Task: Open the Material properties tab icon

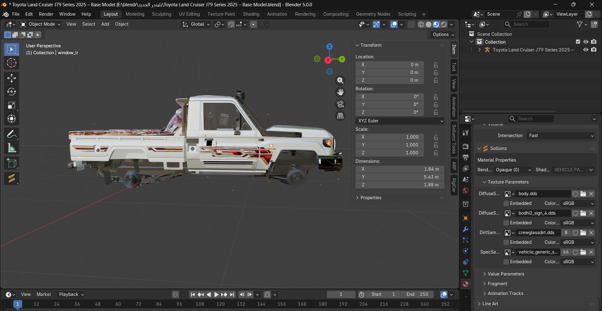Action: pyautogui.click(x=466, y=284)
